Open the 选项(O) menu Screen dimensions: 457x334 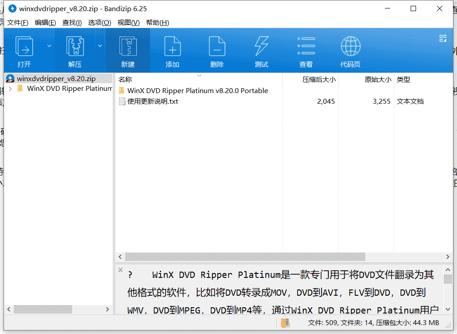tap(99, 23)
